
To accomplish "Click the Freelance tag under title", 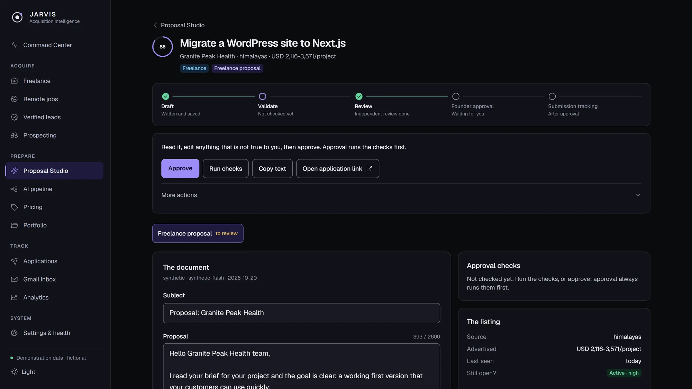I will [194, 68].
